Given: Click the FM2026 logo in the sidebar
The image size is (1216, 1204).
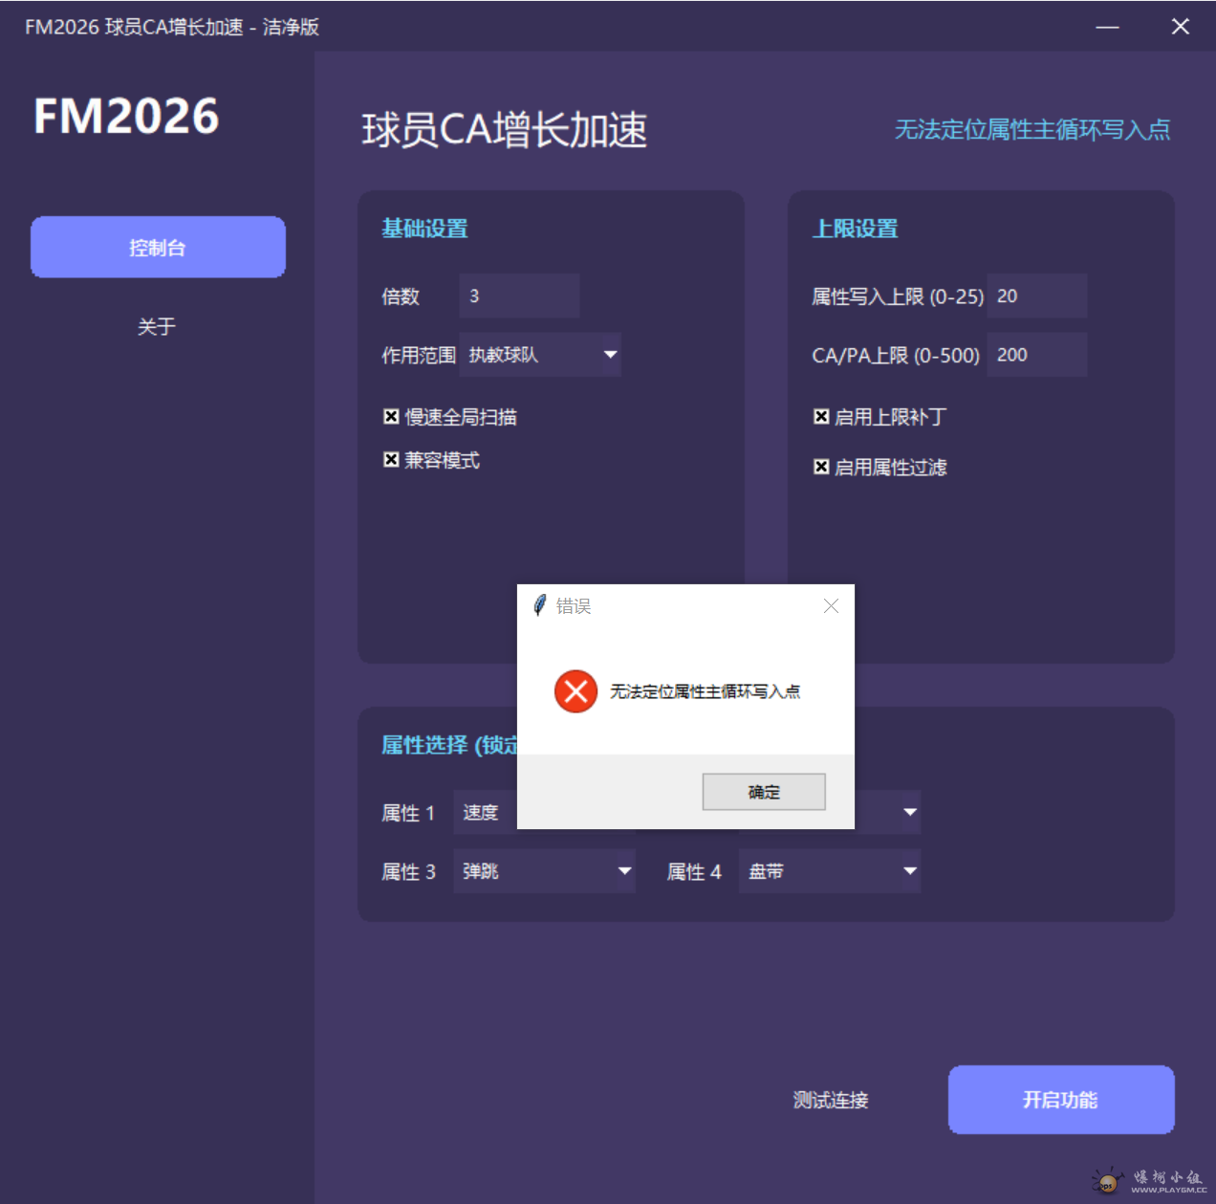Looking at the screenshot, I should 125,116.
